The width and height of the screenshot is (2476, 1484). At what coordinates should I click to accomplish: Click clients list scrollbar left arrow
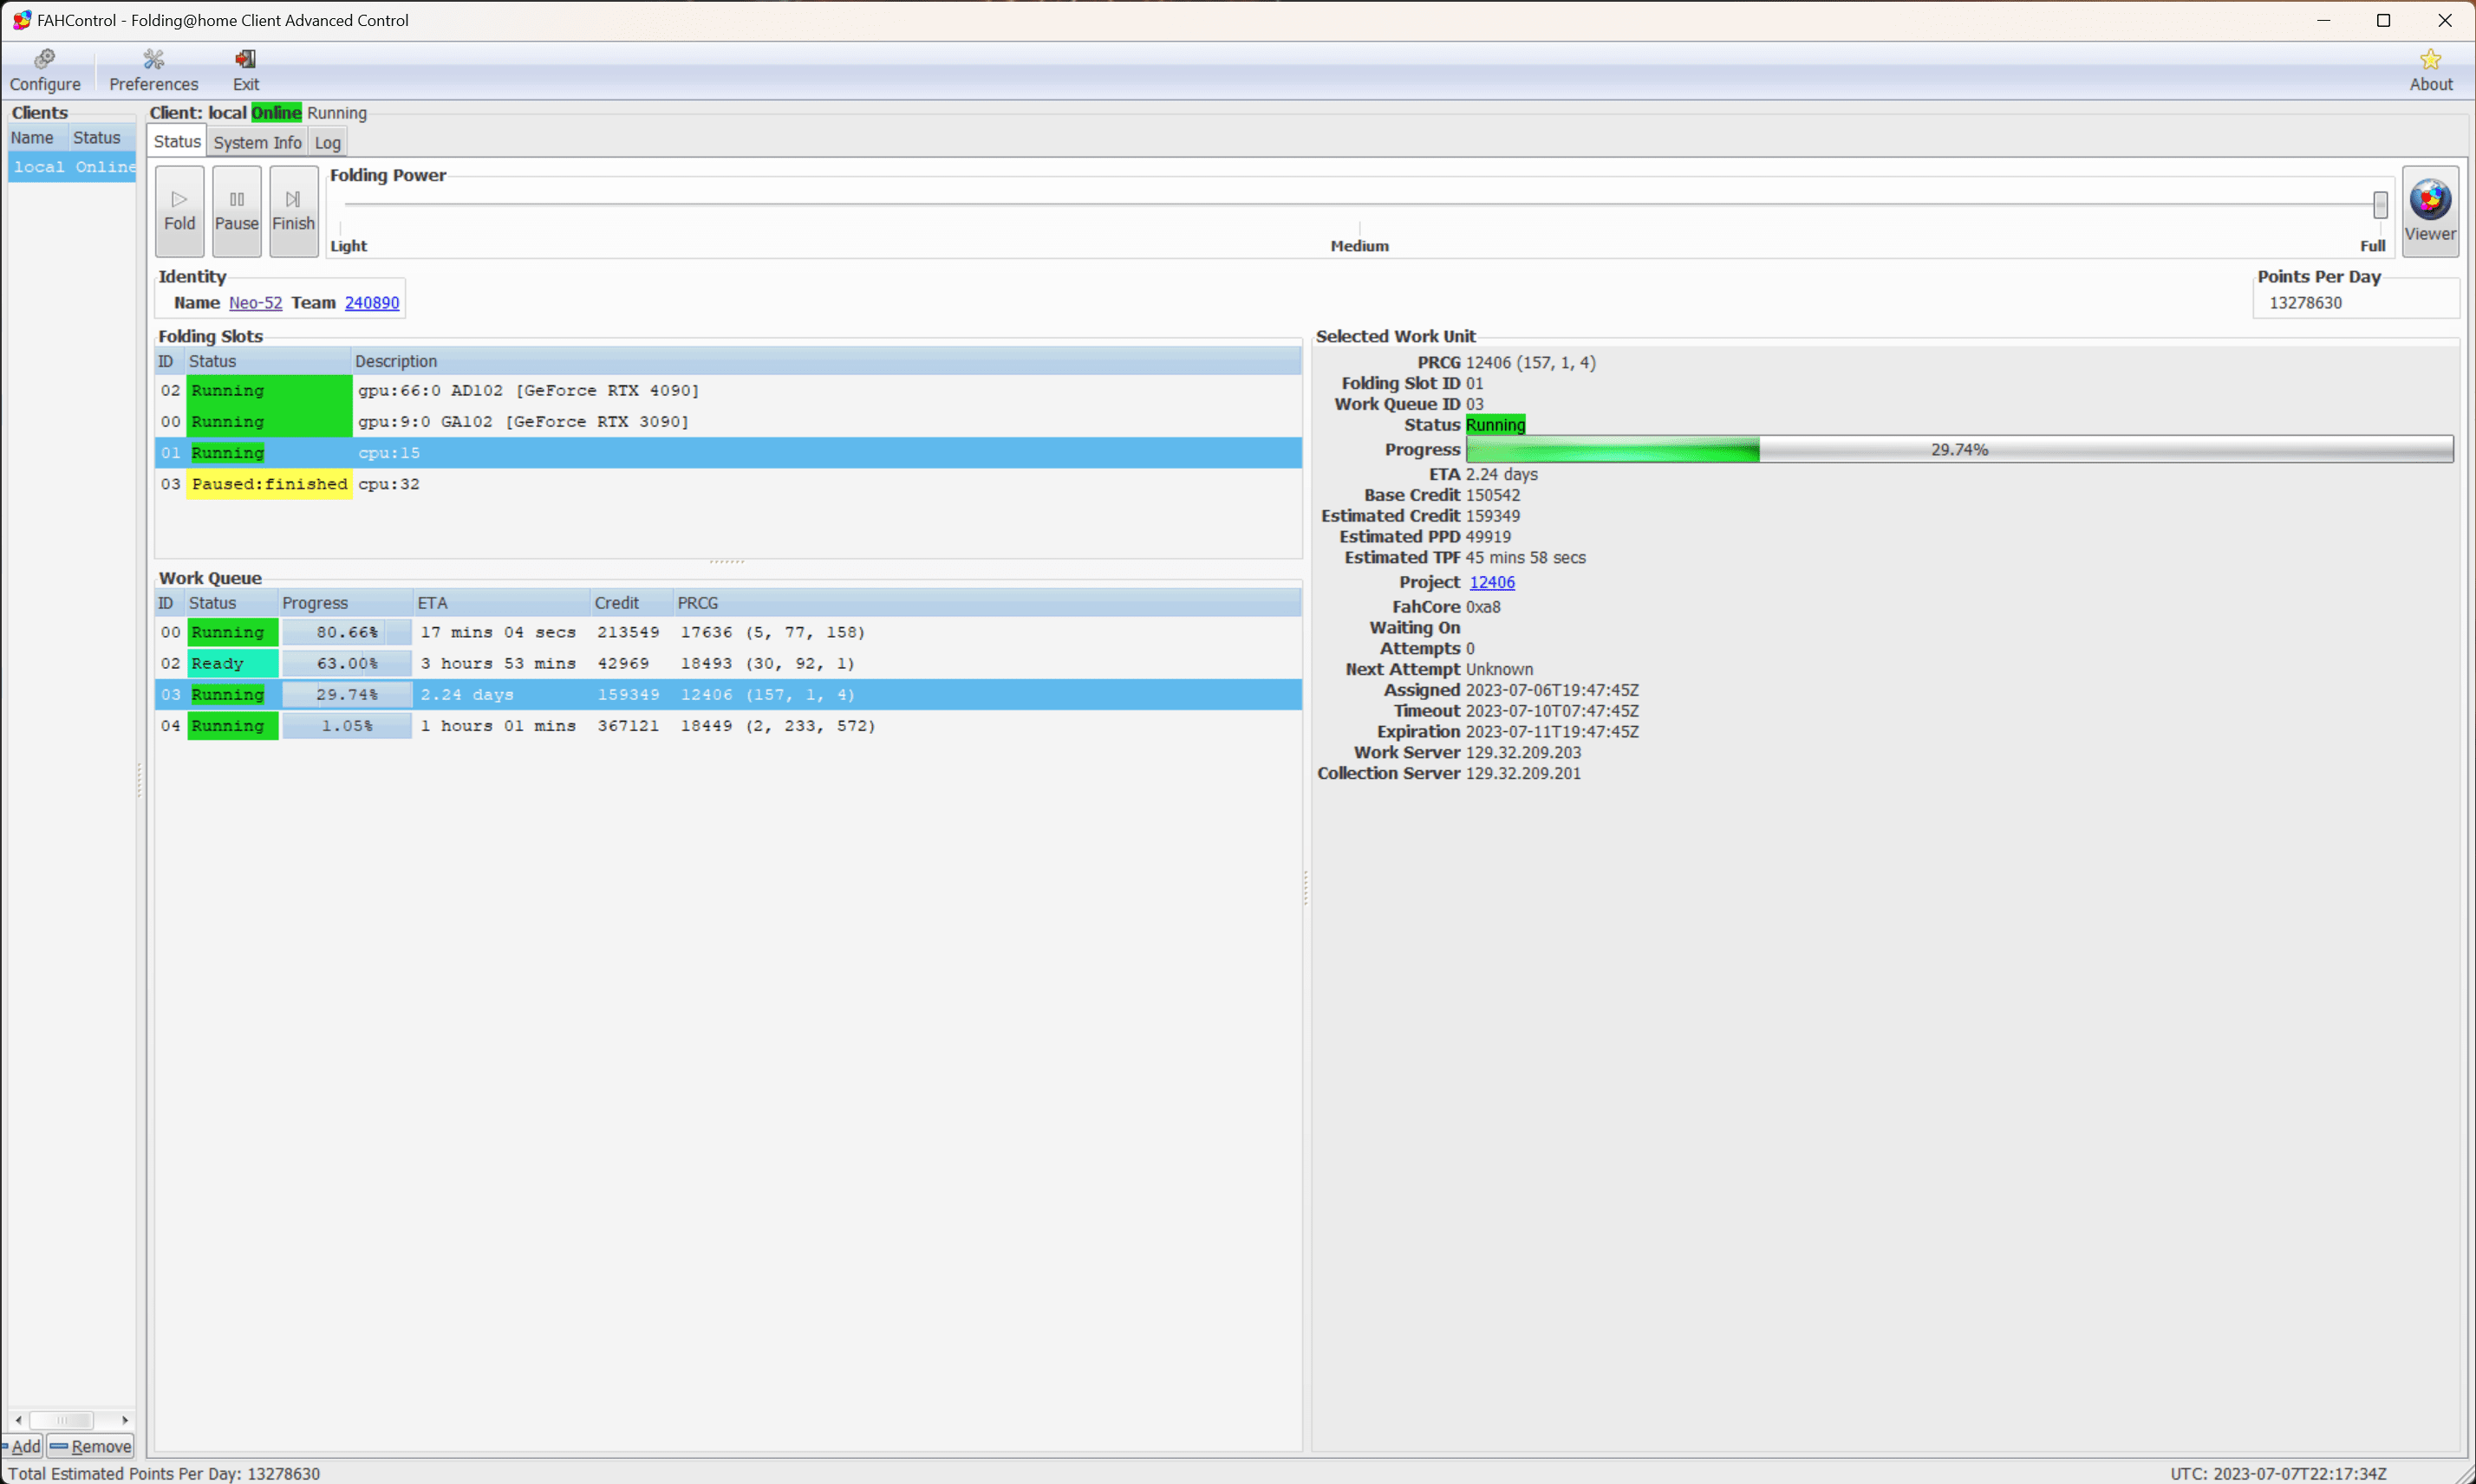(18, 1420)
